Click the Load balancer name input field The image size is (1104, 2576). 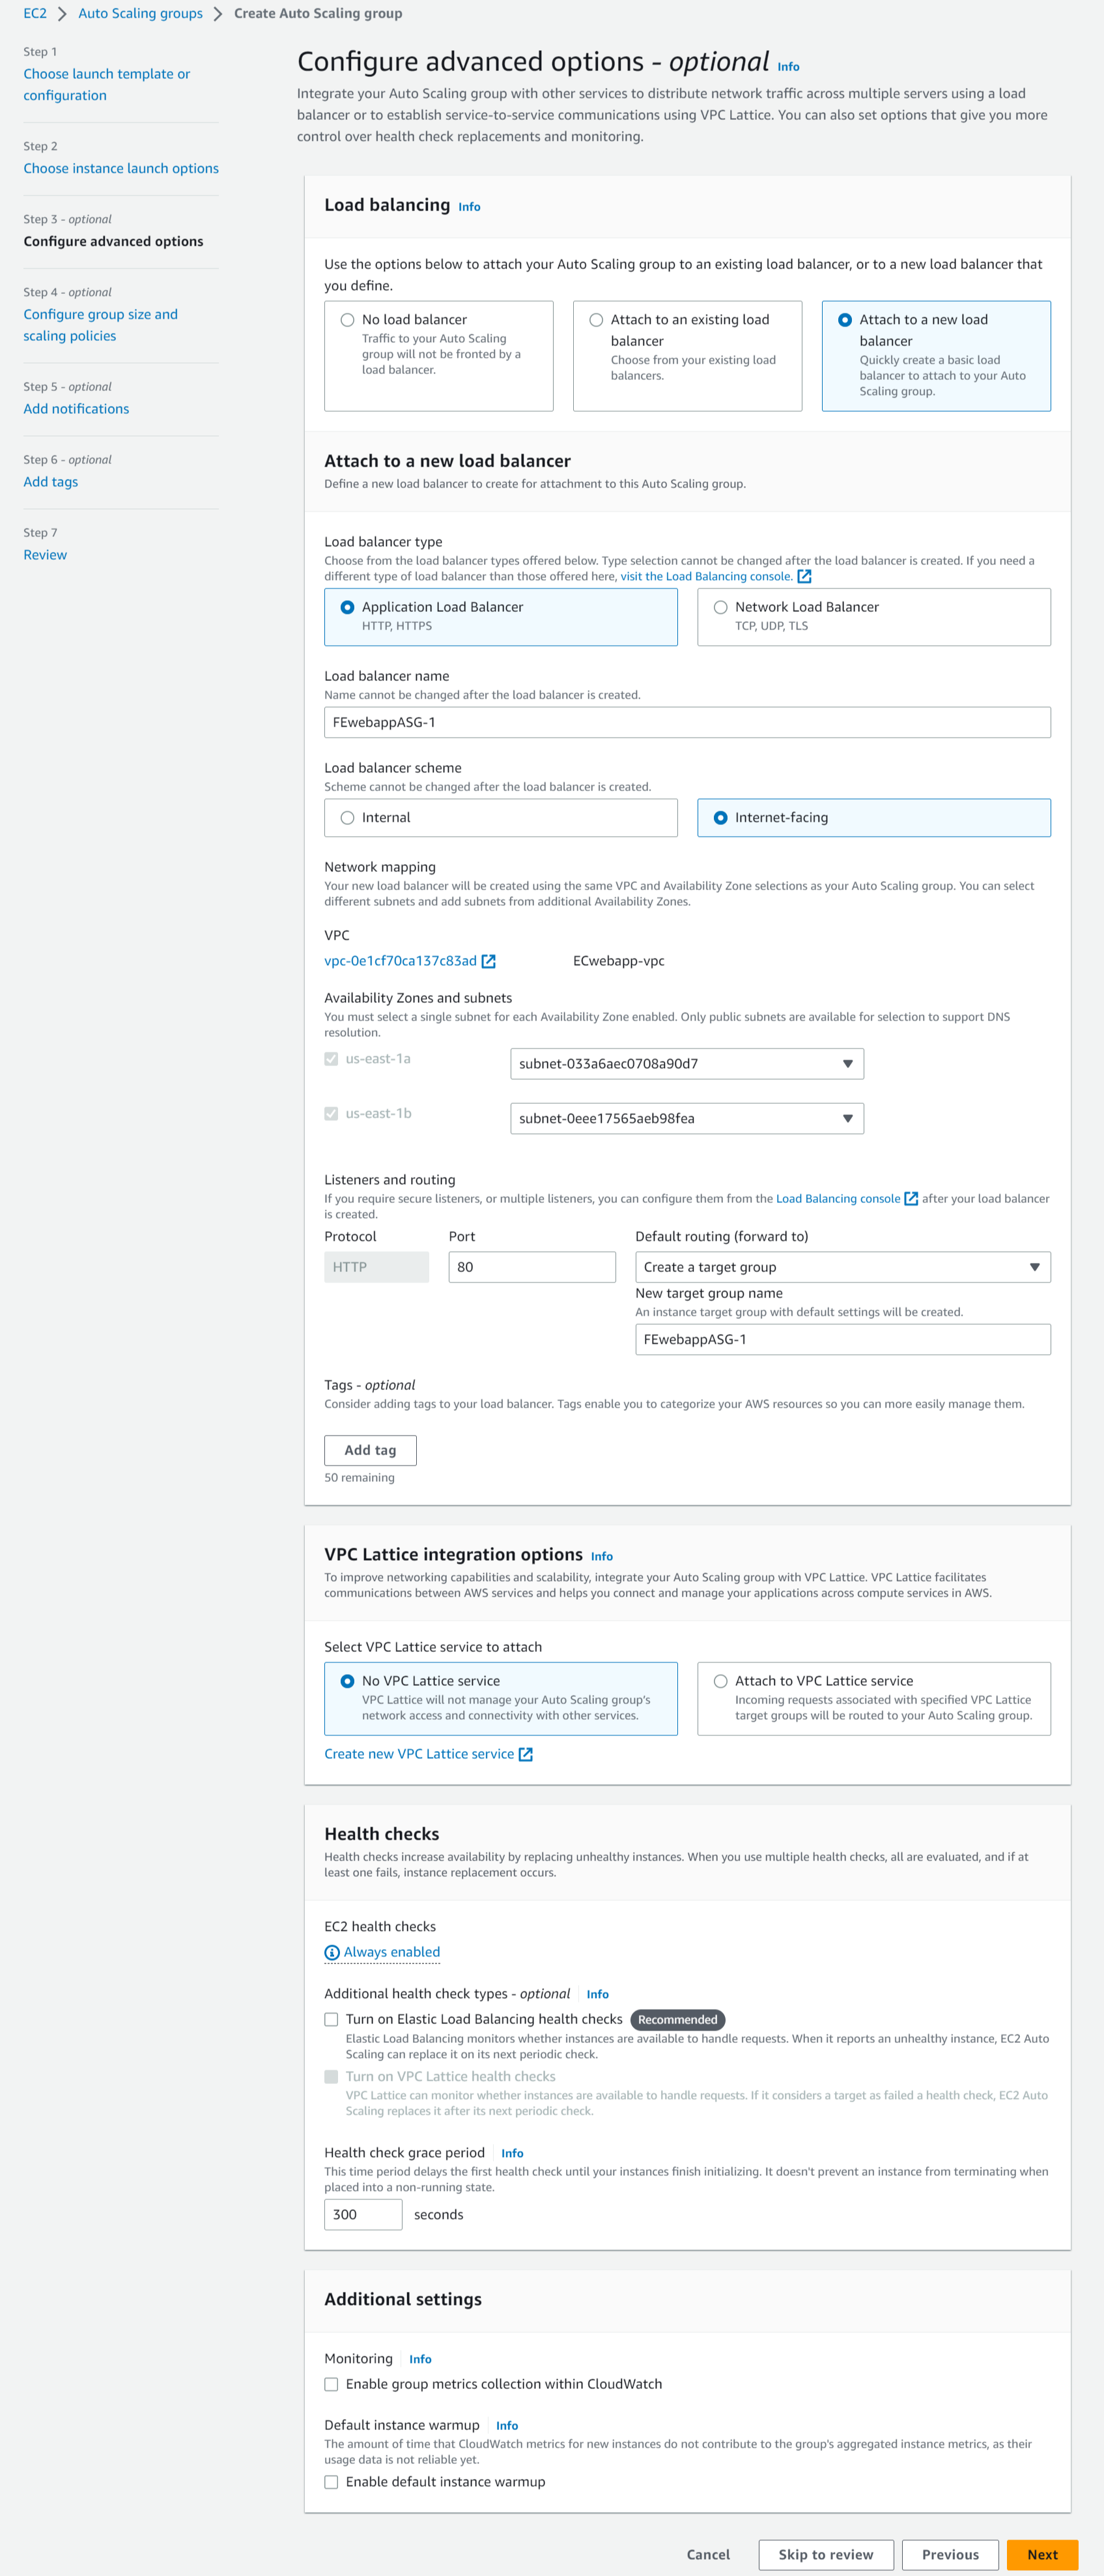pyautogui.click(x=686, y=721)
